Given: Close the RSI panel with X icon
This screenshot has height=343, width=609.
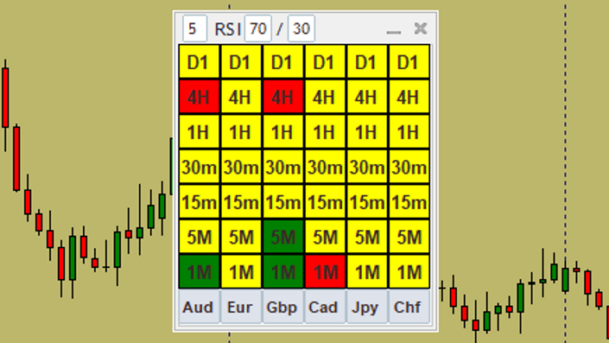Looking at the screenshot, I should [x=421, y=29].
